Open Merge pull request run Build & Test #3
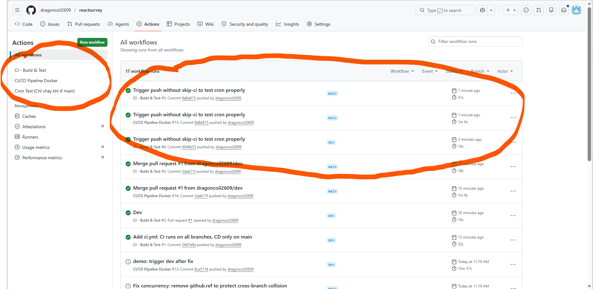This screenshot has height=289, width=593. 188,164
